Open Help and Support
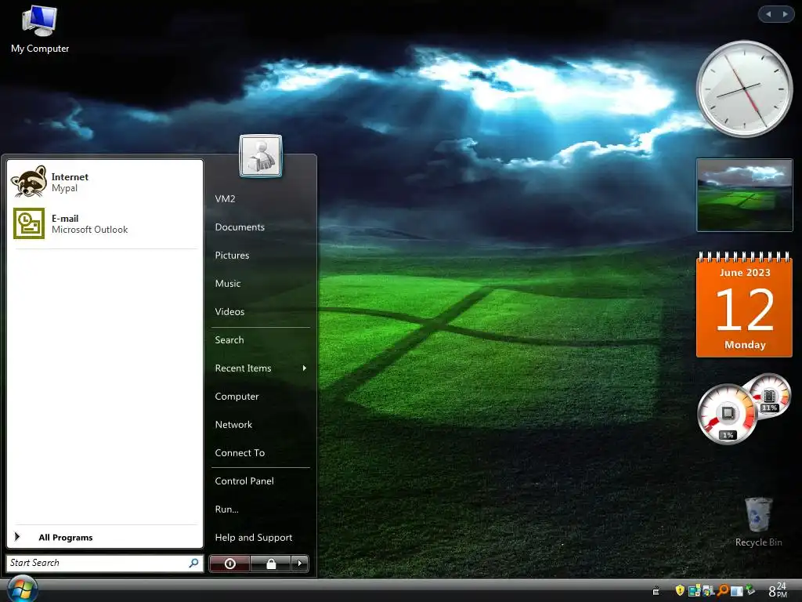 (254, 537)
